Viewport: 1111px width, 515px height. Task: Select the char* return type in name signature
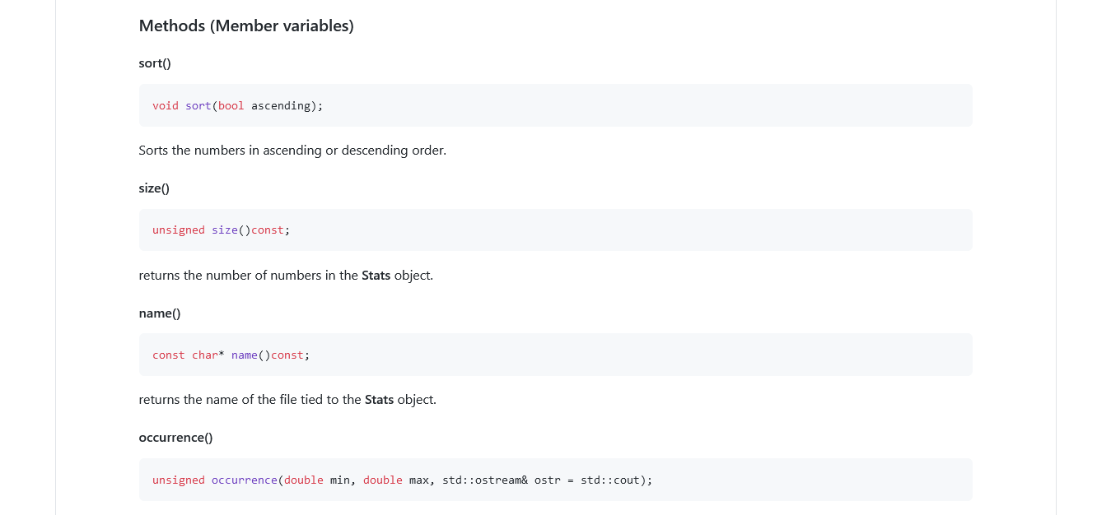[208, 355]
